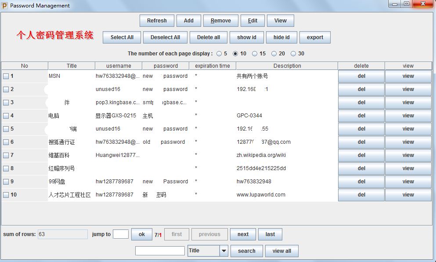View the MSN entry in row 1
The height and width of the screenshot is (262, 436).
(x=408, y=76)
